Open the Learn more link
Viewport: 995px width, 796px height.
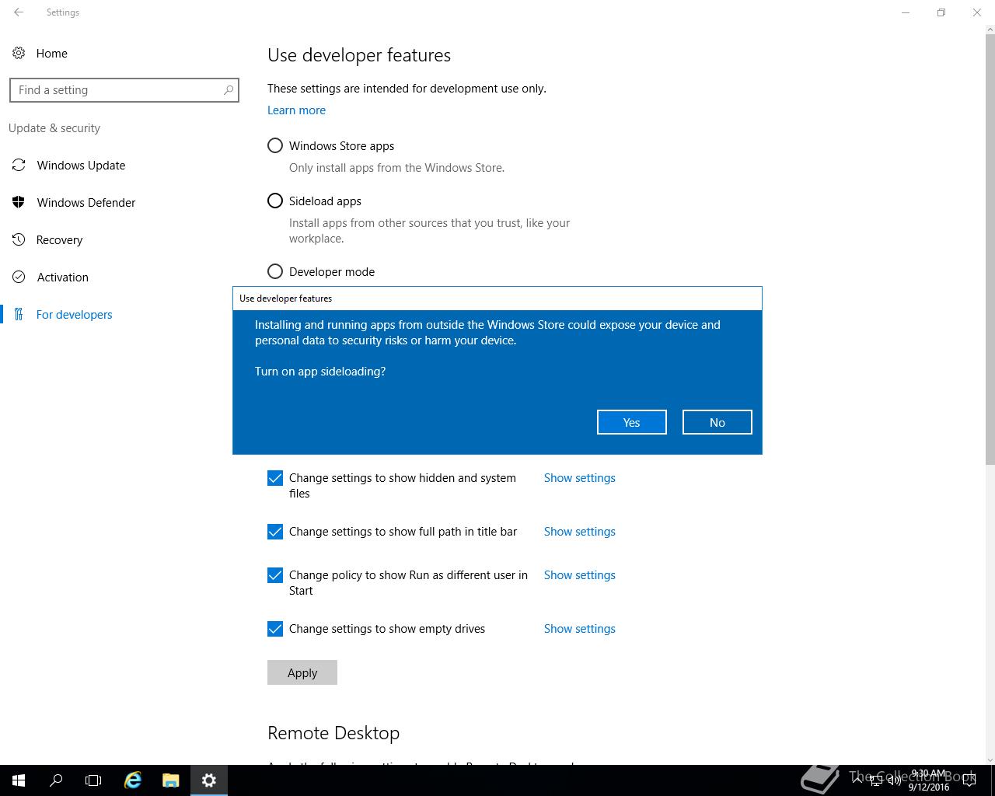click(x=296, y=110)
